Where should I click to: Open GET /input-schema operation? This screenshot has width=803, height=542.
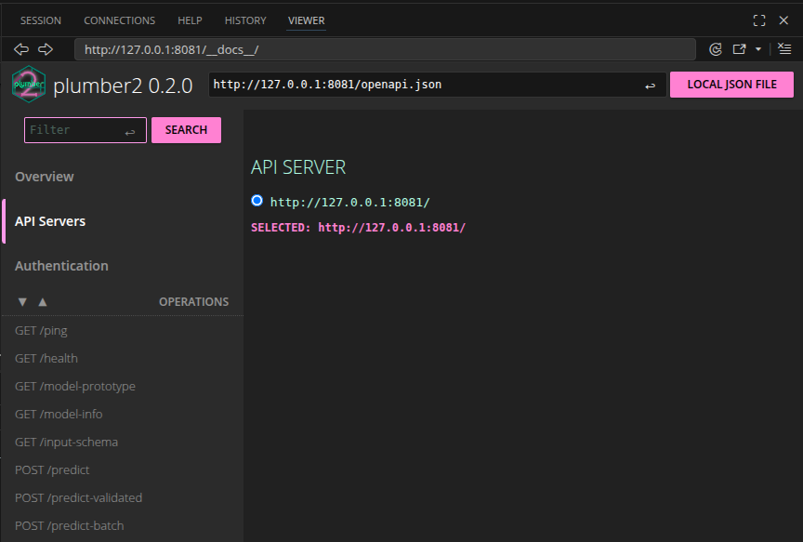[66, 443]
